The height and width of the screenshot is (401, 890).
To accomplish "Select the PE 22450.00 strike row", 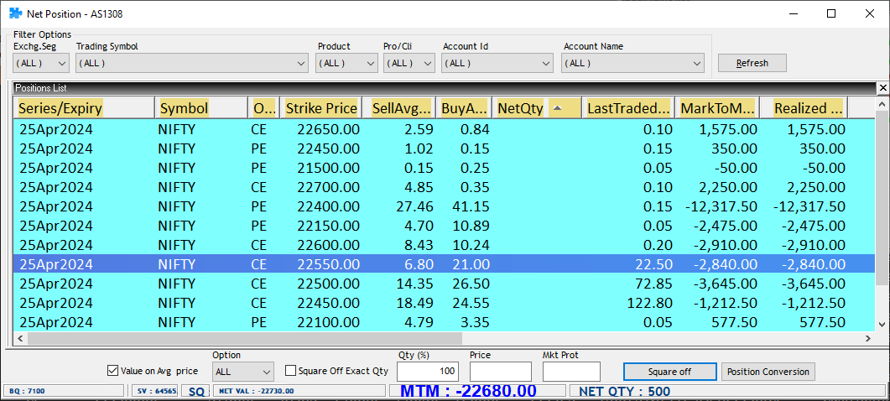I will point(444,148).
